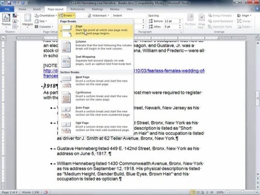Click the scroll down arrow of the document
The image size is (260, 195).
[x=257, y=174]
